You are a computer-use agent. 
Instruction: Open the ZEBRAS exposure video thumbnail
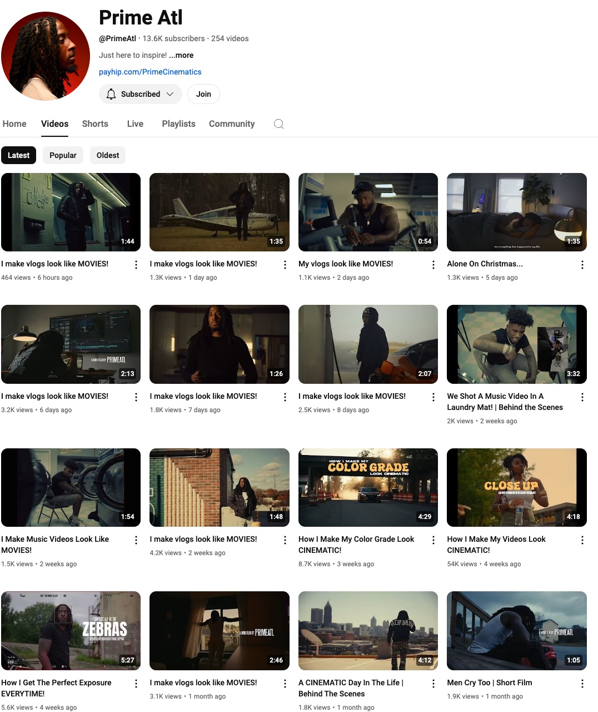pyautogui.click(x=71, y=630)
